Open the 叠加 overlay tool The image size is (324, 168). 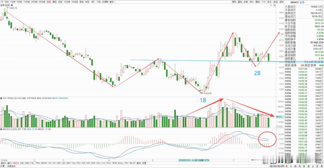point(240,2)
